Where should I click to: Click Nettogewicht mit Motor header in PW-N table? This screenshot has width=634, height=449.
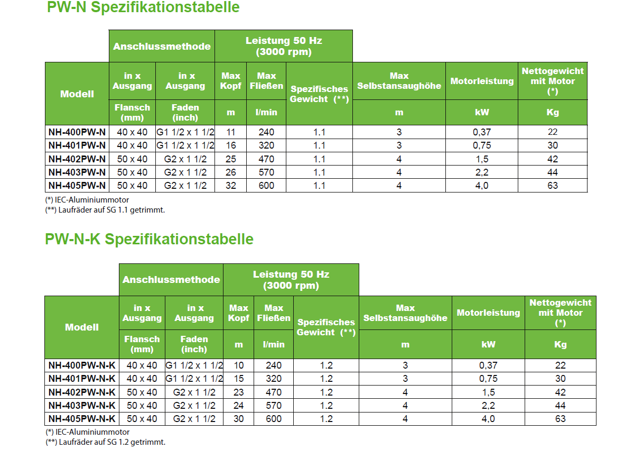click(553, 81)
